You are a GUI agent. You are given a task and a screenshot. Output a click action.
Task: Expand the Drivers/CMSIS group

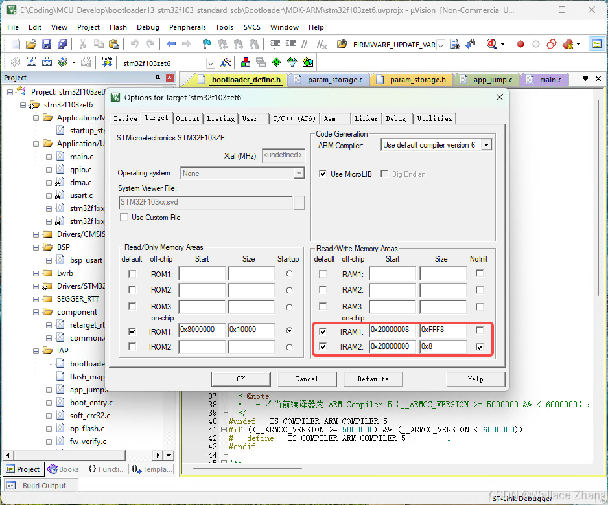[x=36, y=234]
